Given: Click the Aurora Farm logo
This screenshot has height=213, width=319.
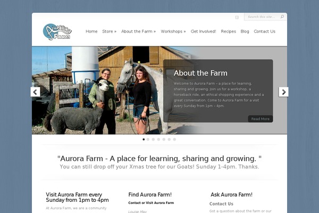Looking at the screenshot, I should 57,32.
